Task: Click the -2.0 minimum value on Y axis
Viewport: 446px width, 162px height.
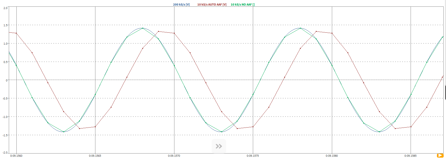Action: point(5,152)
